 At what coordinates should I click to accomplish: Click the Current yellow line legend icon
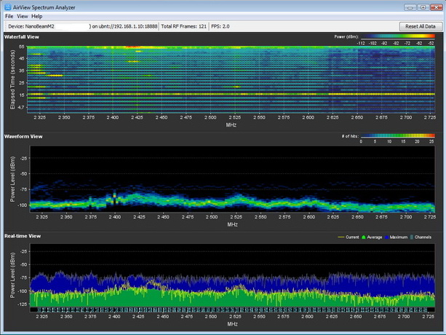click(x=342, y=237)
